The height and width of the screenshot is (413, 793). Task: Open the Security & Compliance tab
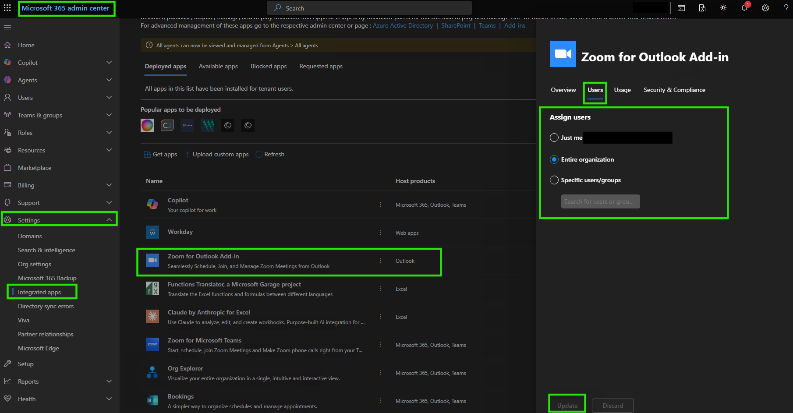pyautogui.click(x=674, y=90)
